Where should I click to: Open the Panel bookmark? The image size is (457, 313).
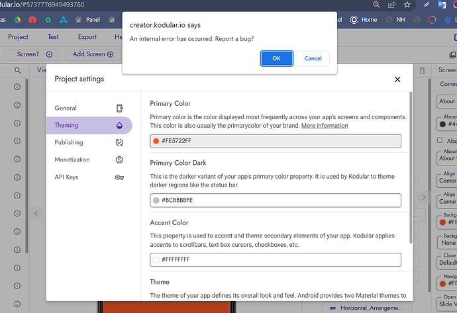[87, 20]
